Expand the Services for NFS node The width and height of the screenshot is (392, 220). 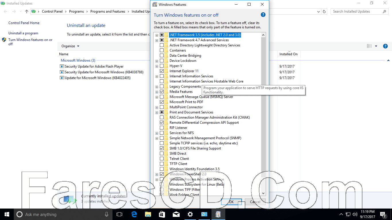(x=157, y=133)
